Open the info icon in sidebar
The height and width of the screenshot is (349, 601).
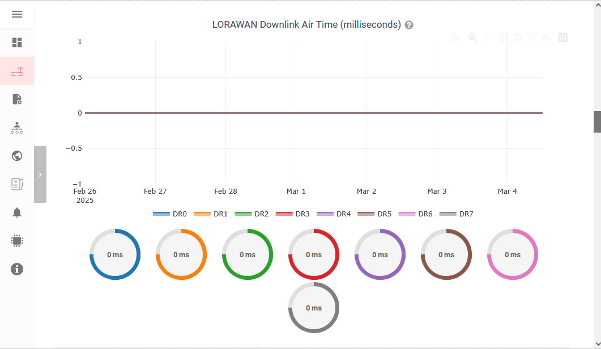tap(17, 269)
